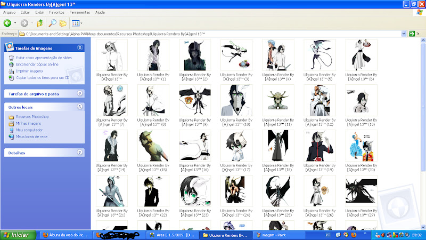Open the Ajuda menu
Image resolution: width=426 pixels, height=240 pixels.
(x=100, y=12)
